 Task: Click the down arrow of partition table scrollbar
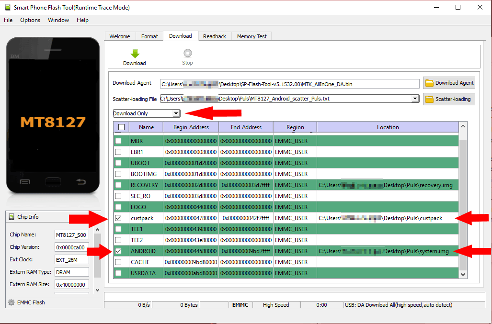point(463,275)
